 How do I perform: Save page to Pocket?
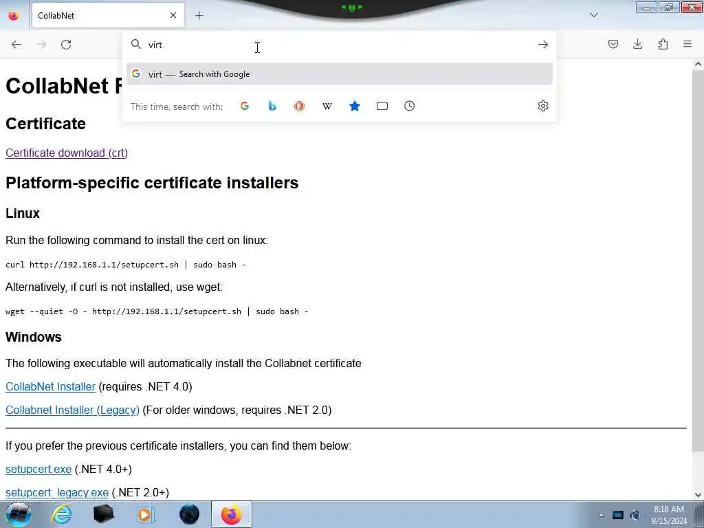(613, 44)
